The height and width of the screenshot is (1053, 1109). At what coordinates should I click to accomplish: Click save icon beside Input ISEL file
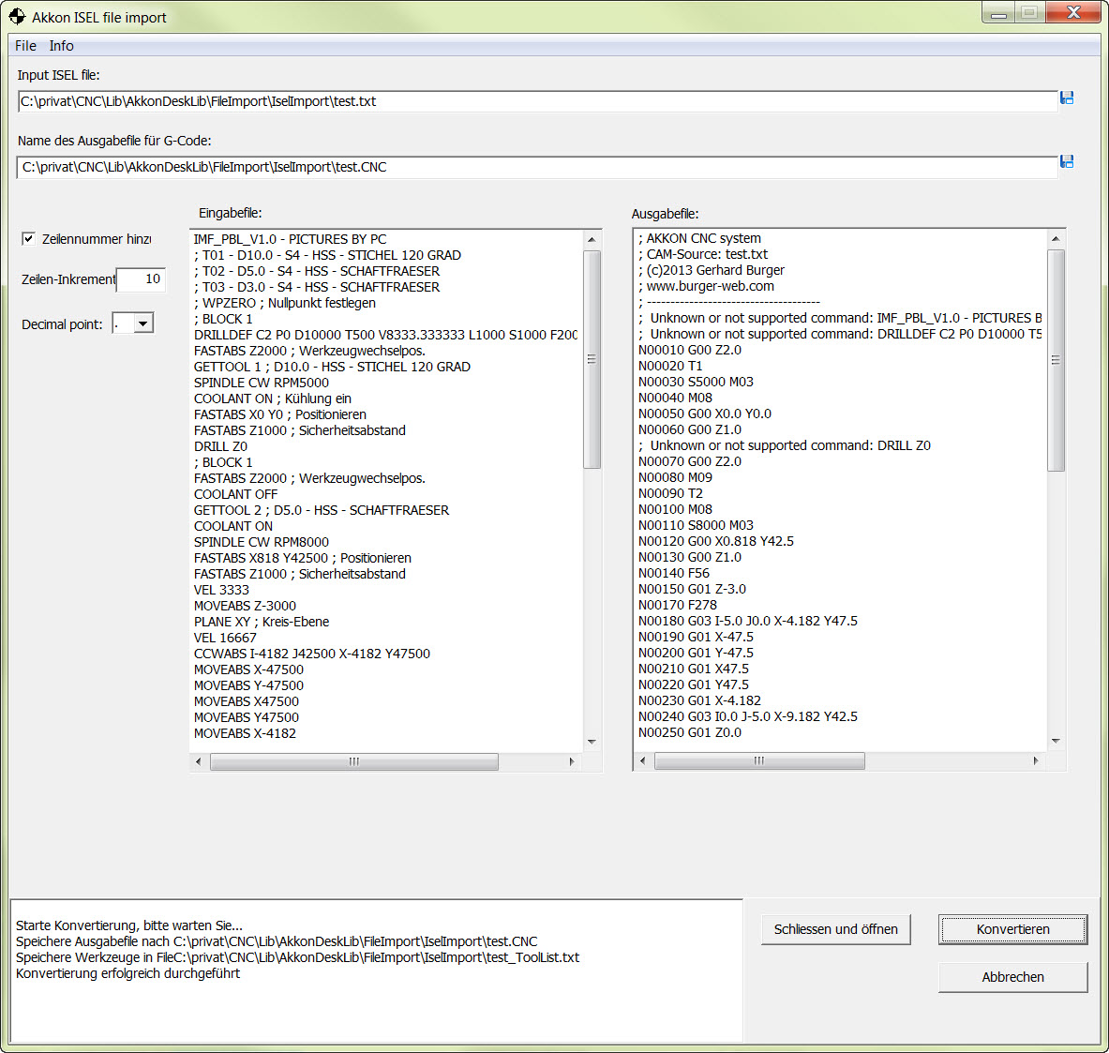1067,98
